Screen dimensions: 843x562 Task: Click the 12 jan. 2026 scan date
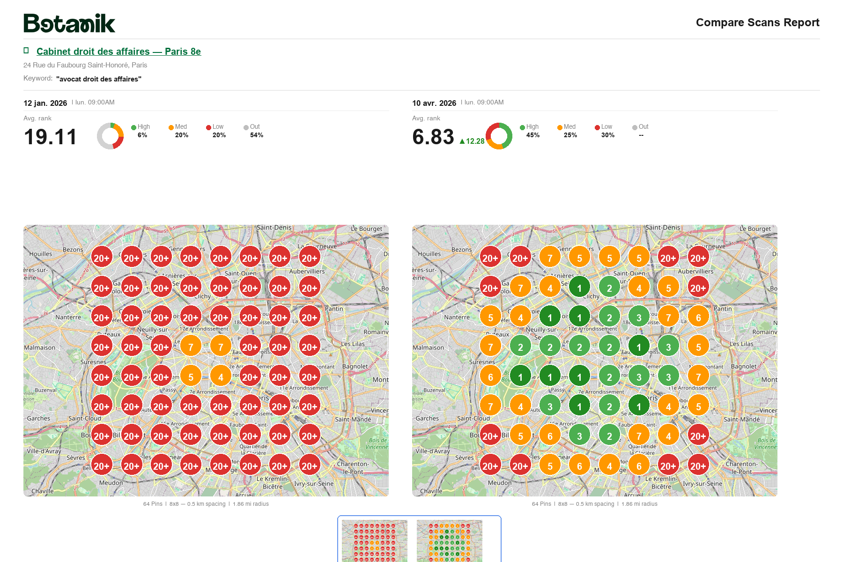click(45, 103)
